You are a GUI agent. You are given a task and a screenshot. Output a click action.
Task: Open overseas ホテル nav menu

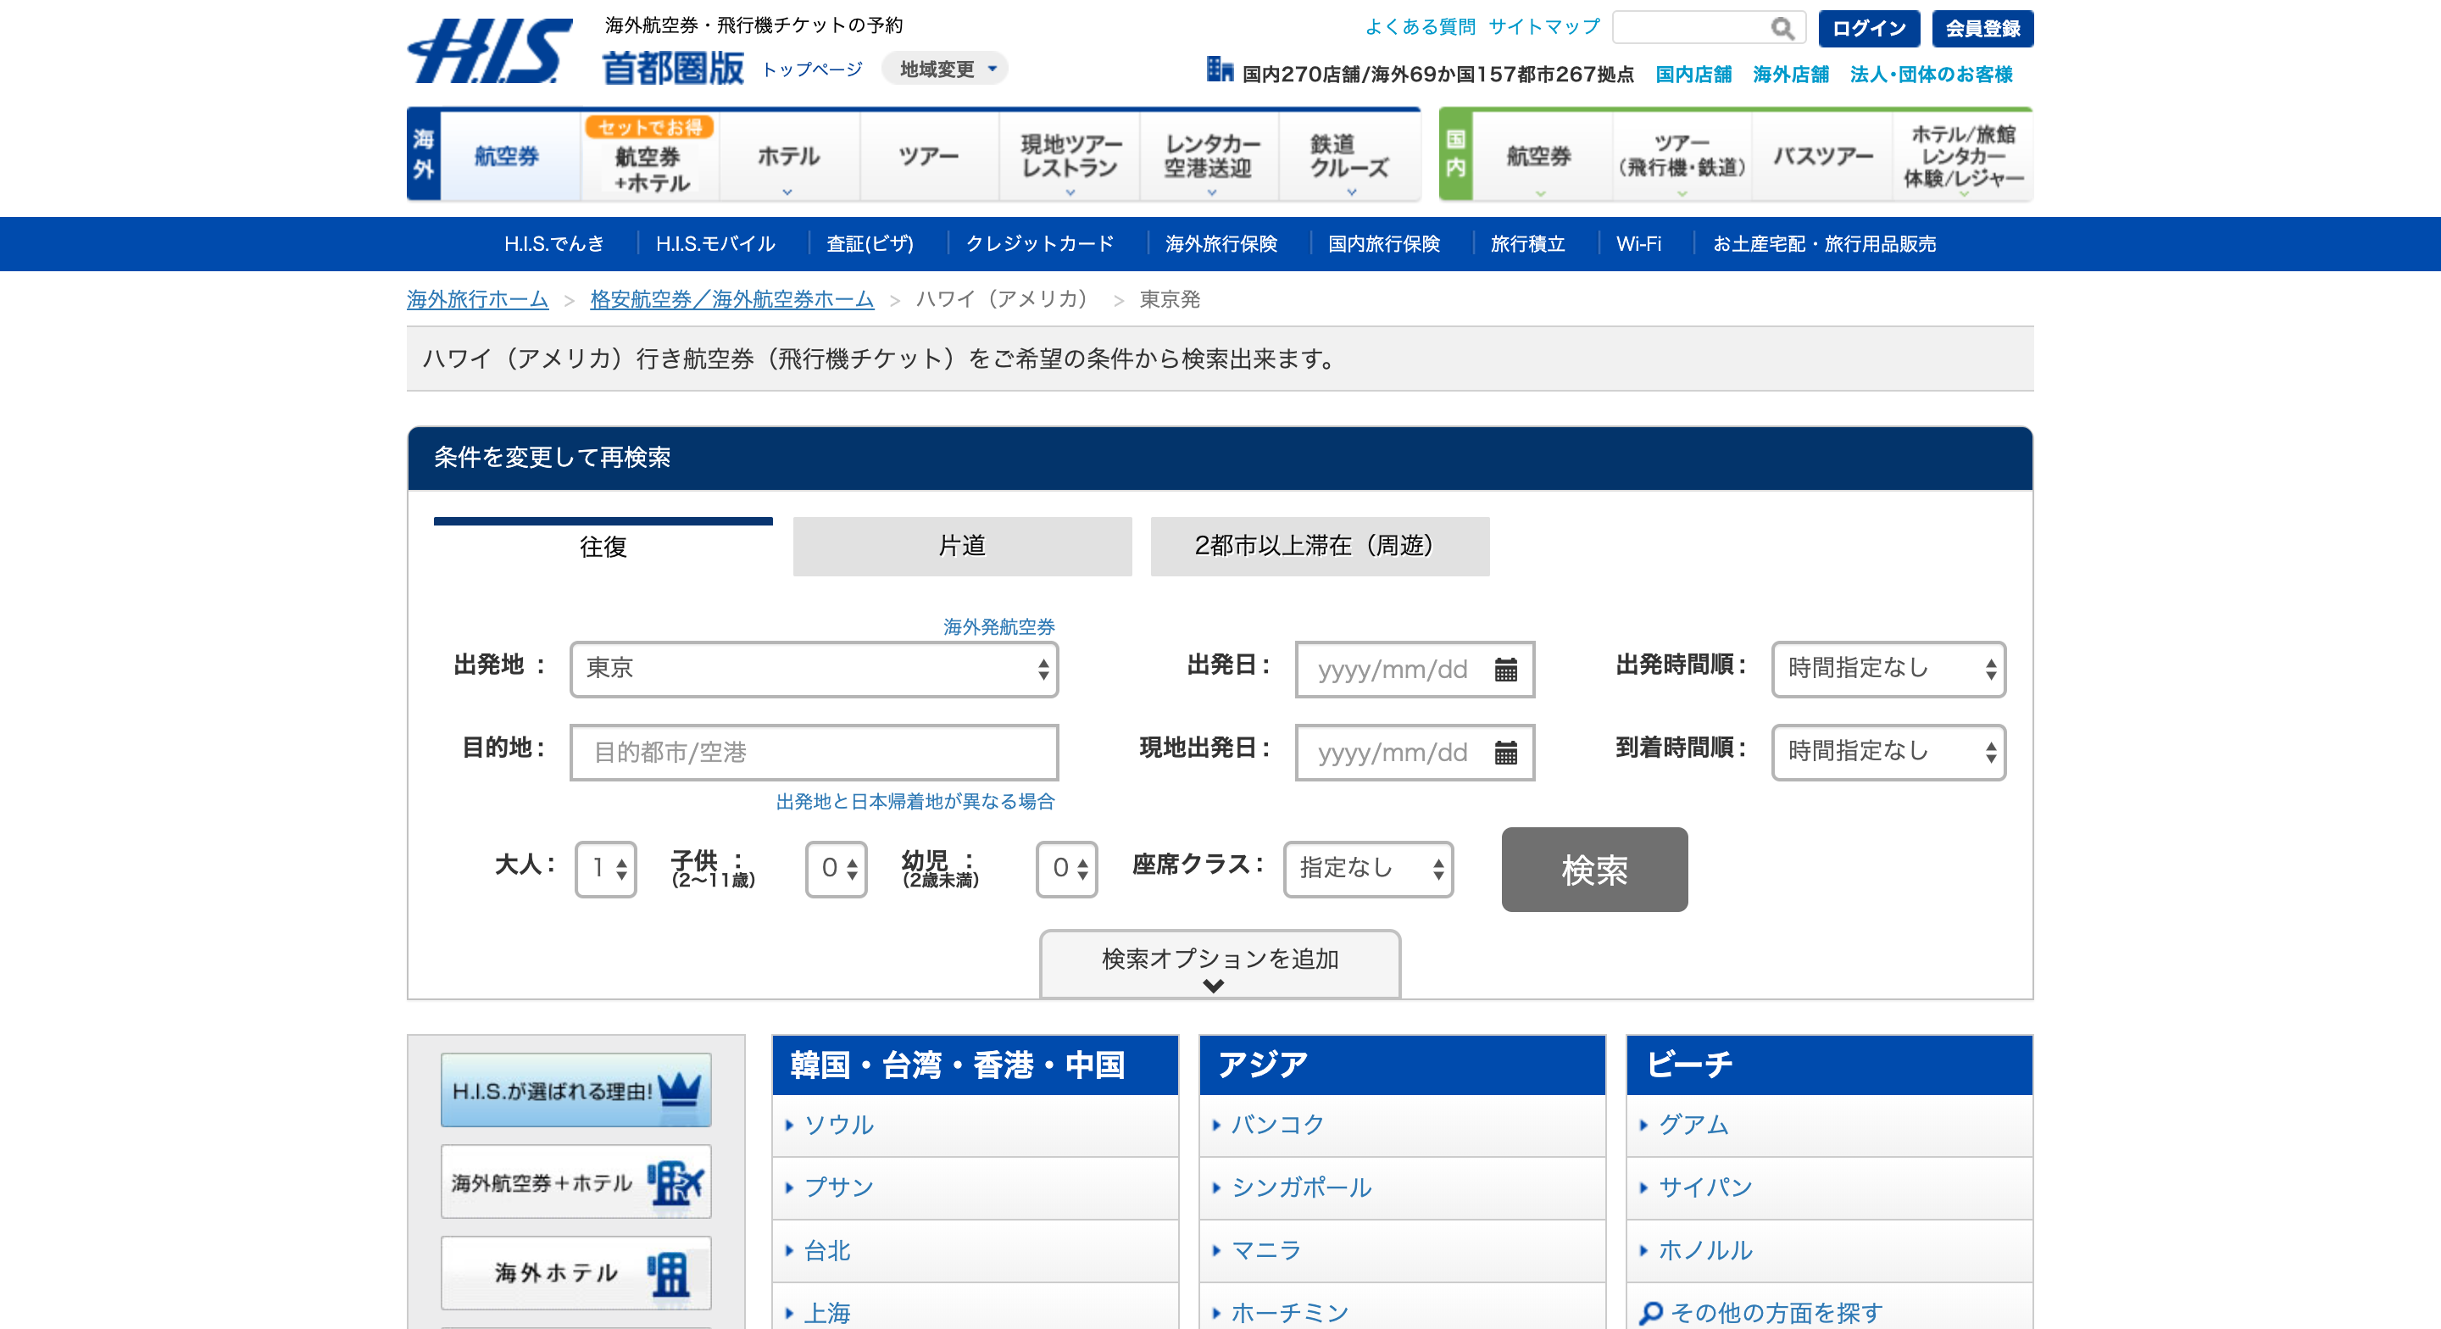pyautogui.click(x=789, y=157)
